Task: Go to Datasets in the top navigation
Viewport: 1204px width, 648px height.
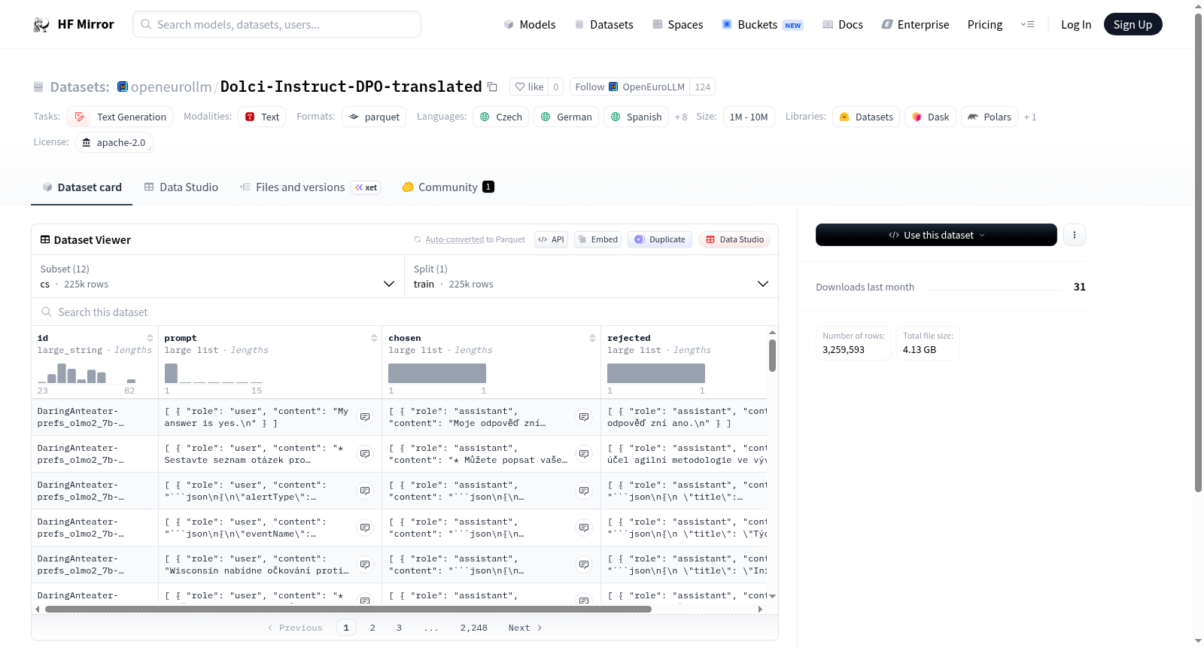Action: [604, 25]
